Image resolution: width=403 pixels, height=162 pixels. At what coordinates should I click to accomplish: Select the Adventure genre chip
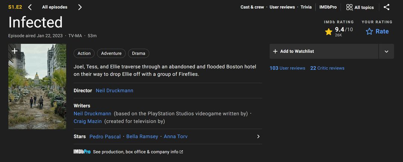pyautogui.click(x=111, y=54)
